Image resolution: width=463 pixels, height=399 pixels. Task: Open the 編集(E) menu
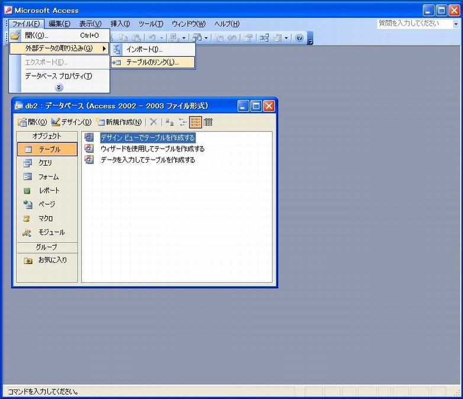click(x=59, y=24)
